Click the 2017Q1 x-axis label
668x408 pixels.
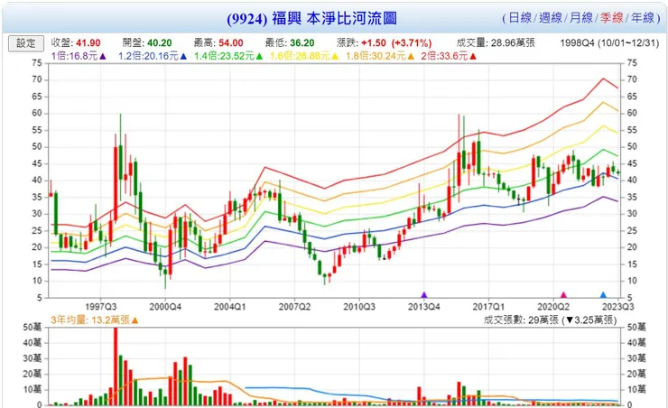(x=488, y=307)
